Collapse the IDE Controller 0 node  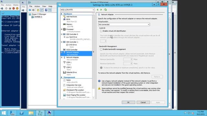pyautogui.click(x=62, y=34)
